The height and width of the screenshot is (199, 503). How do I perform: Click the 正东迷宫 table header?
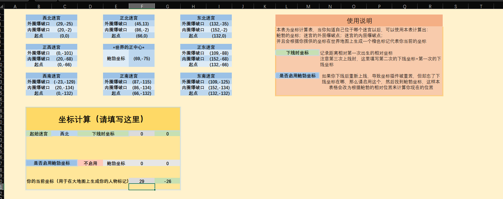pos(206,47)
